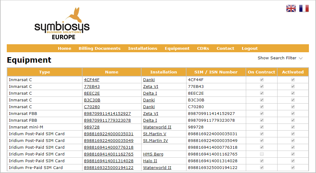Switch language using the UK flag icon
The width and height of the screenshot is (316, 173).
[x=291, y=8]
